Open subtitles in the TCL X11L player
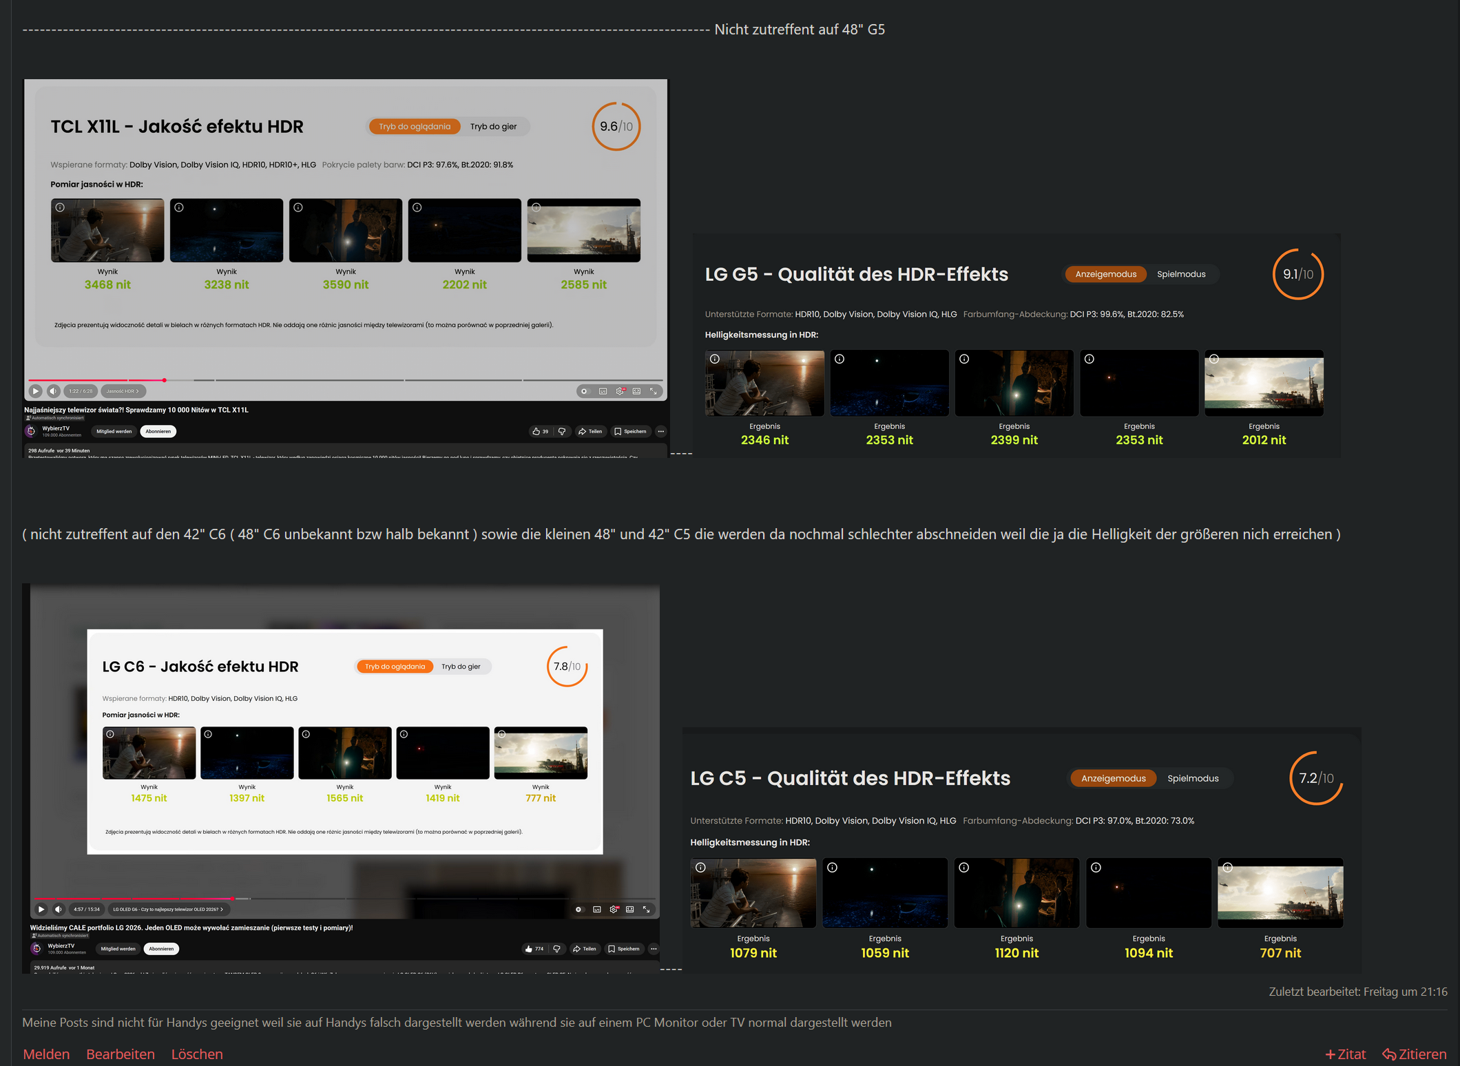Screen dimensions: 1460x1066 [603, 391]
